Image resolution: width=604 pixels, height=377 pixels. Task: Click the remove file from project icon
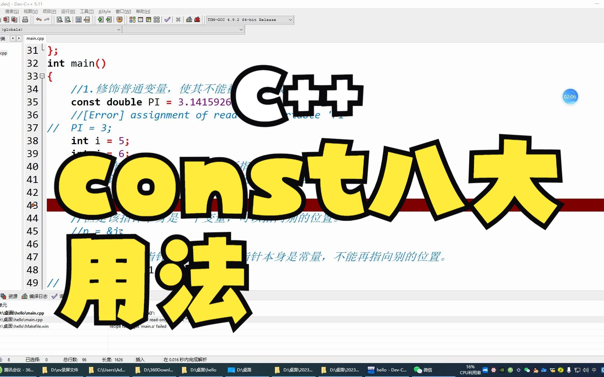[x=109, y=20]
